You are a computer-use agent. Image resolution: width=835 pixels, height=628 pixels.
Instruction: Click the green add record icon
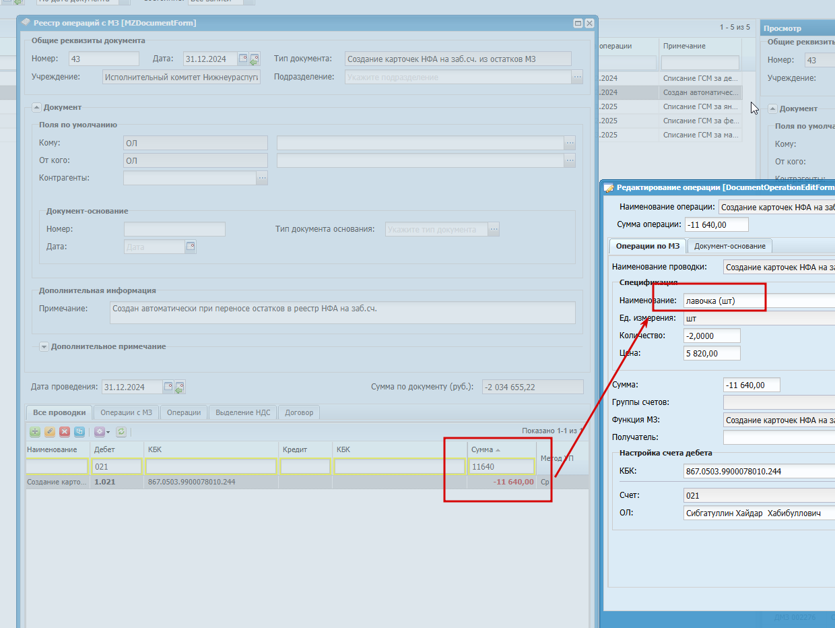[35, 431]
